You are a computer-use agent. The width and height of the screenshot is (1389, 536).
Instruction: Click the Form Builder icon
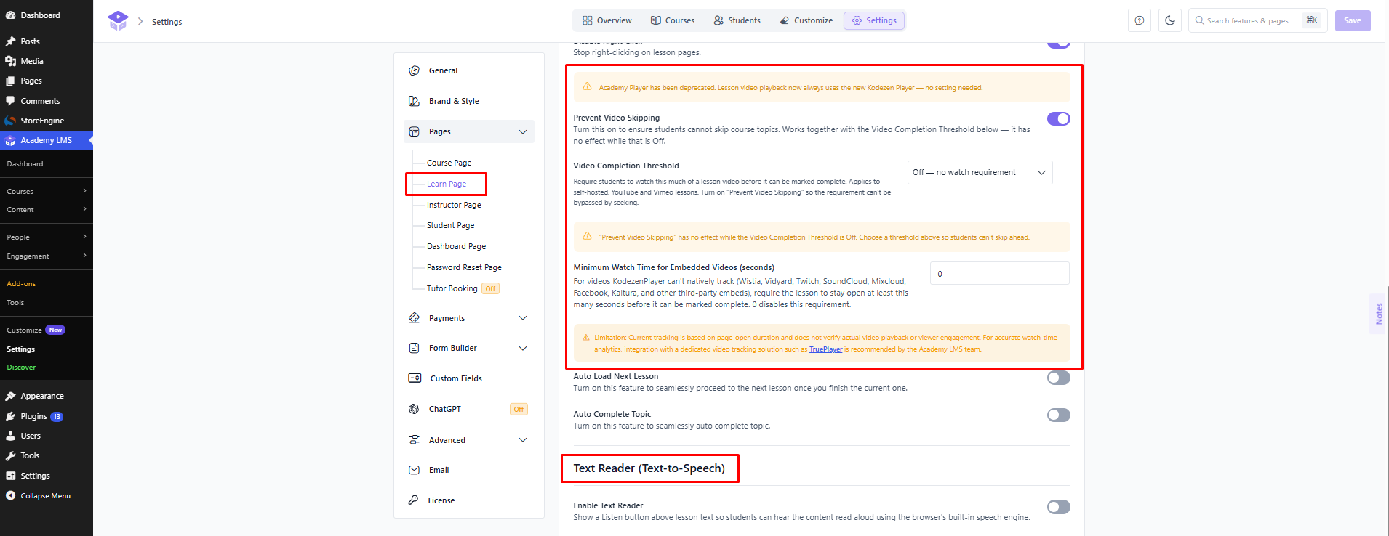click(x=414, y=348)
